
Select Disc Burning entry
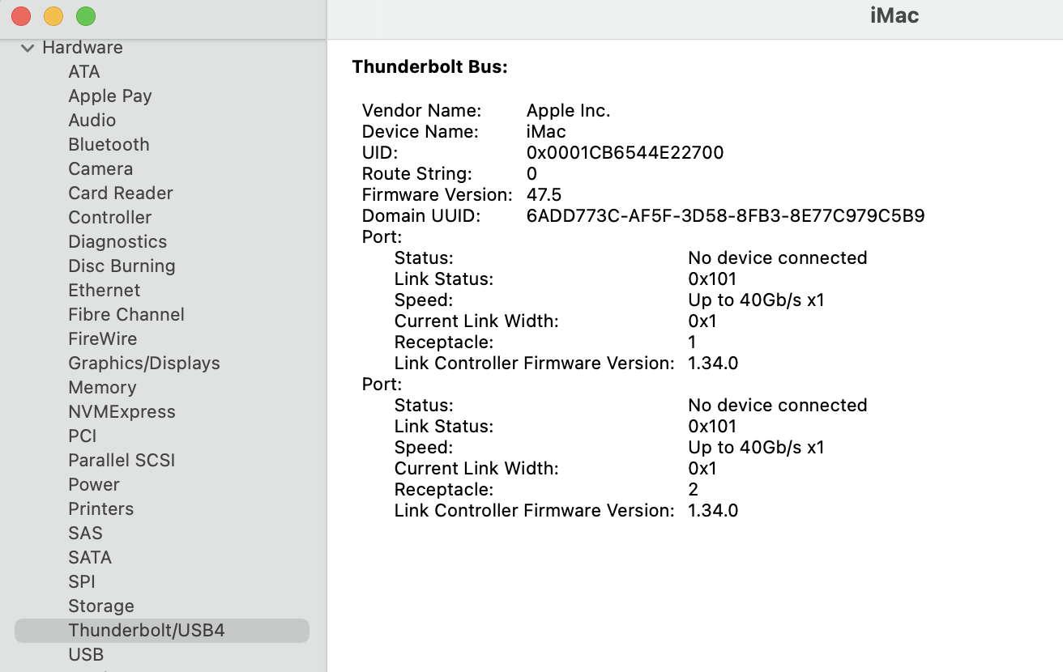coord(122,266)
